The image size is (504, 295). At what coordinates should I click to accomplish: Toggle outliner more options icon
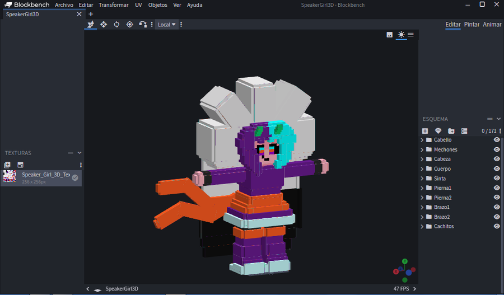[x=464, y=131]
